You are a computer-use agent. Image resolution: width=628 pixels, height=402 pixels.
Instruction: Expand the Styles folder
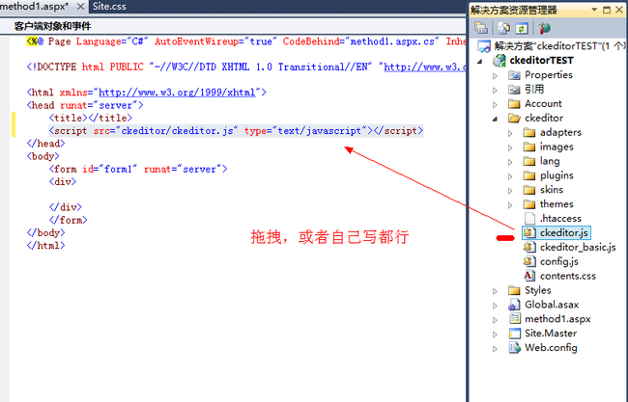[x=495, y=291]
